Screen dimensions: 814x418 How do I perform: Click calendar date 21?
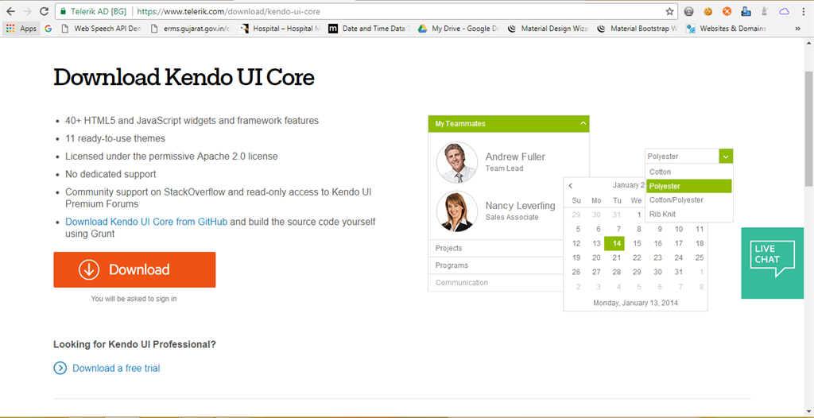[617, 257]
